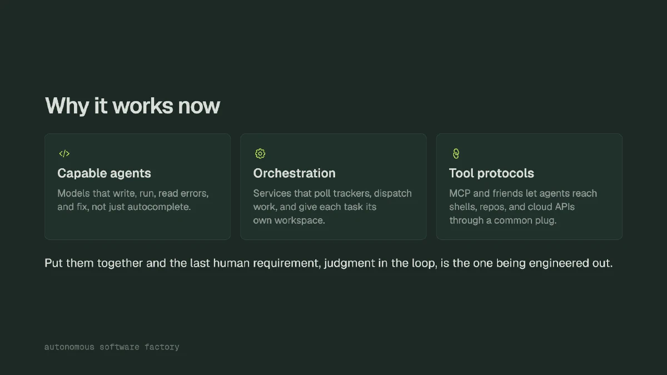
Task: Click the 'Services that poll trackers' description
Action: [x=332, y=207]
